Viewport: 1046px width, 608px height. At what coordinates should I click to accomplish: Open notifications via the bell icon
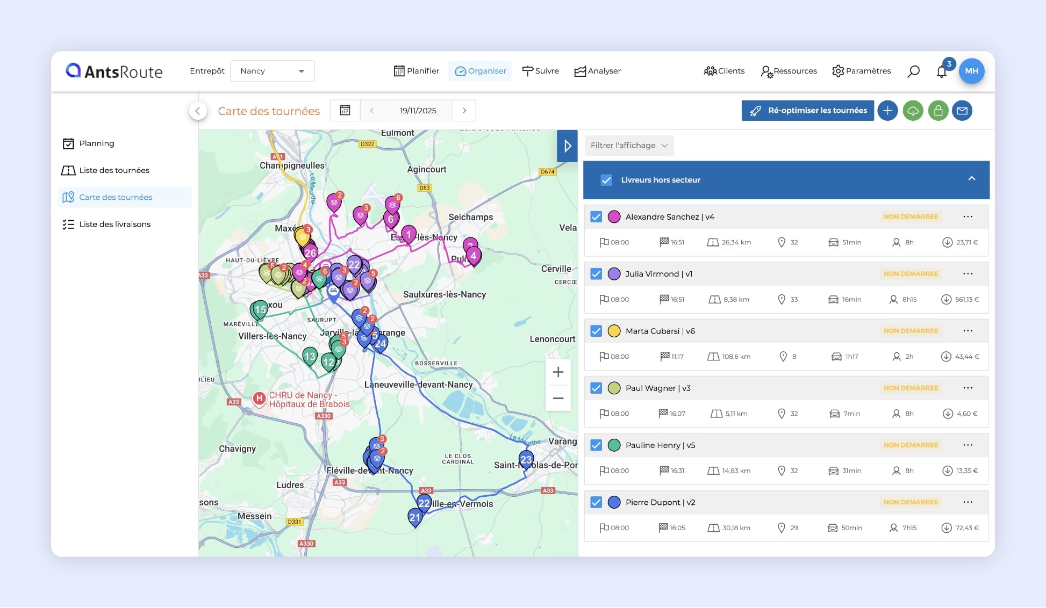pos(941,71)
